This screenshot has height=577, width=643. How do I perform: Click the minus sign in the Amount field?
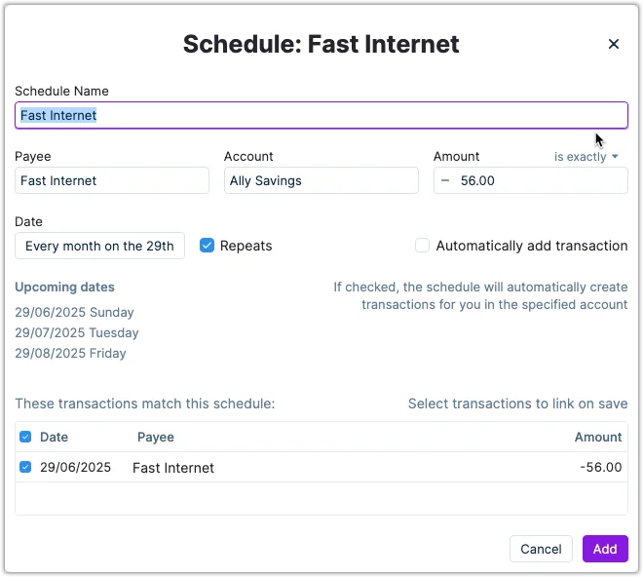tap(445, 180)
